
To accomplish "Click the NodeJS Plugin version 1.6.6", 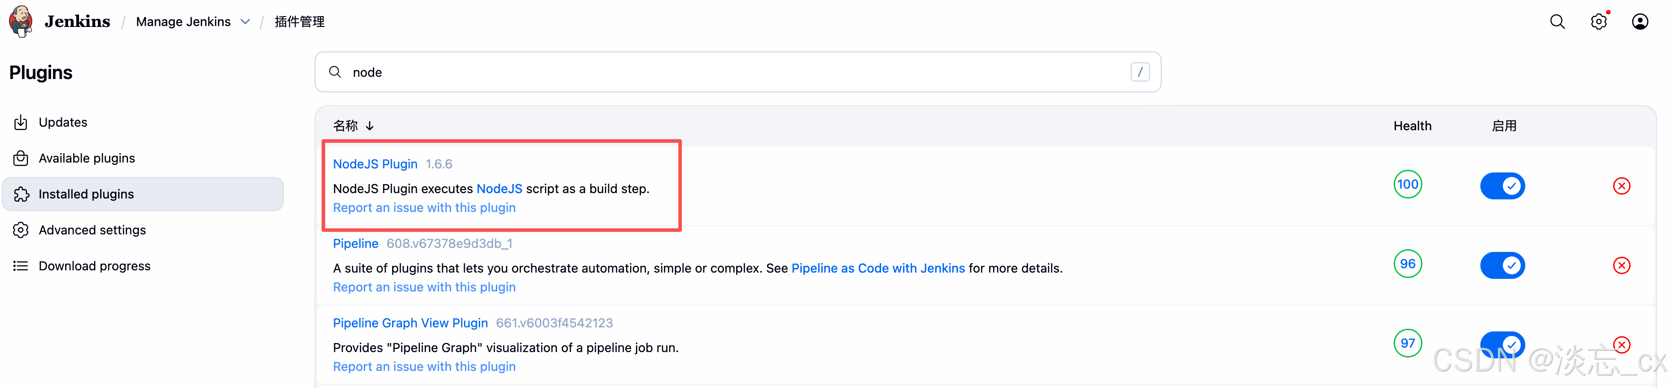I will [439, 164].
